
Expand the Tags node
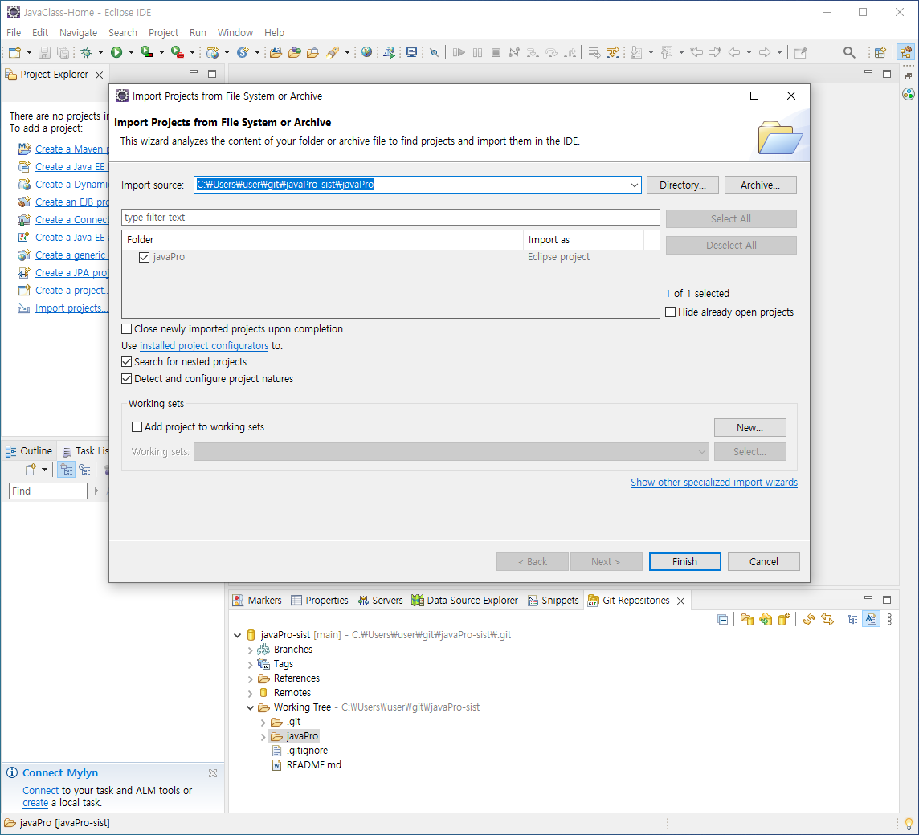(251, 665)
